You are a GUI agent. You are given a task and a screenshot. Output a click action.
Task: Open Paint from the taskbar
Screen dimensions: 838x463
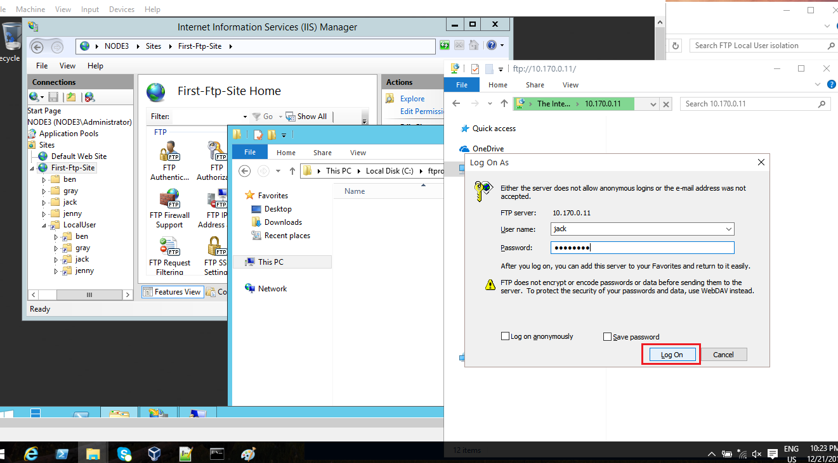248,453
